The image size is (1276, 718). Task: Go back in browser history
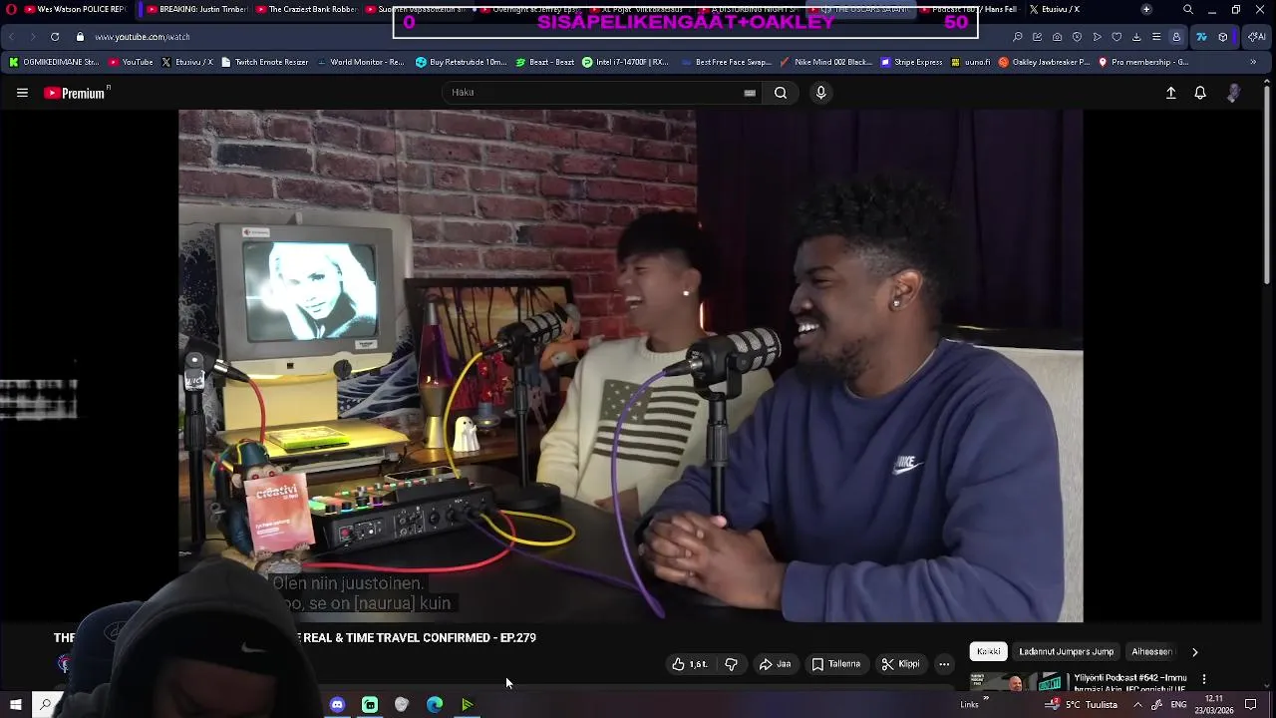coord(11,37)
